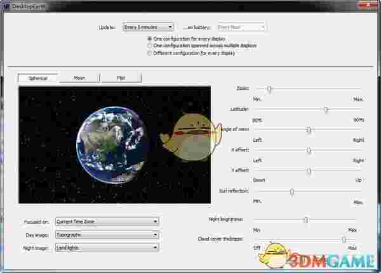Click the Cloud cover thickness label

220,239
